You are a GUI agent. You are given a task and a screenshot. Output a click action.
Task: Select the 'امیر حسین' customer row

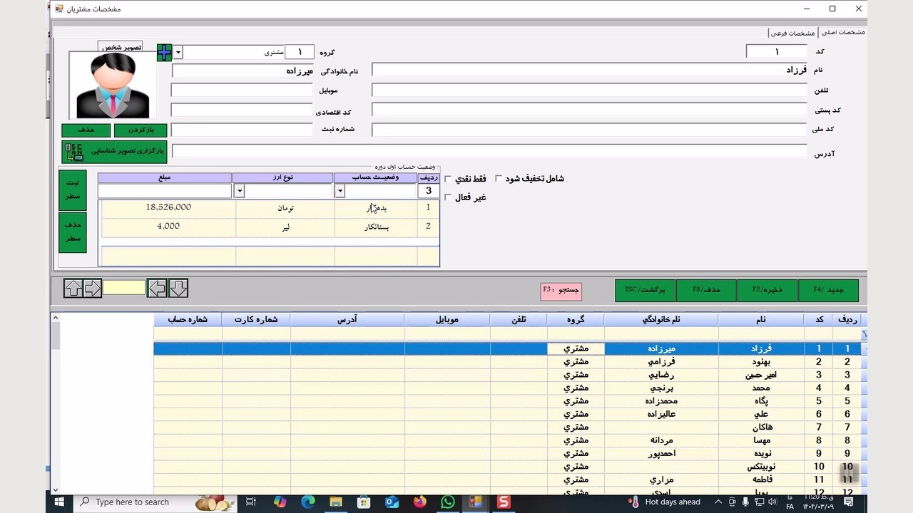(x=508, y=375)
